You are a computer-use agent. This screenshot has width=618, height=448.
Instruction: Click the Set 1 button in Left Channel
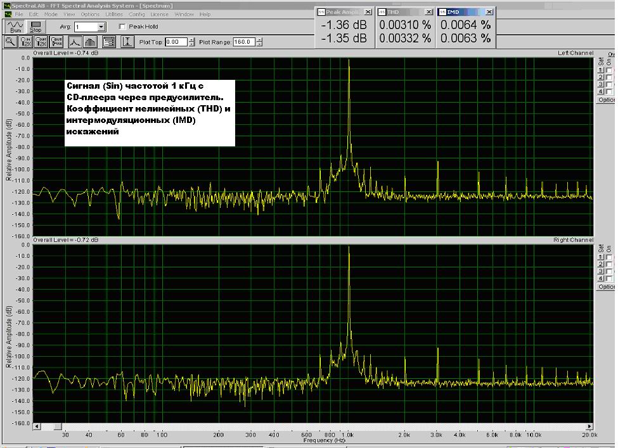click(x=601, y=70)
